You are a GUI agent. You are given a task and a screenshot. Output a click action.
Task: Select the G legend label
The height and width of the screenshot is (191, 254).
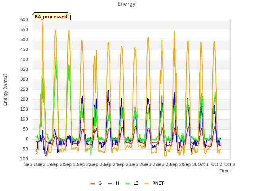click(x=100, y=183)
